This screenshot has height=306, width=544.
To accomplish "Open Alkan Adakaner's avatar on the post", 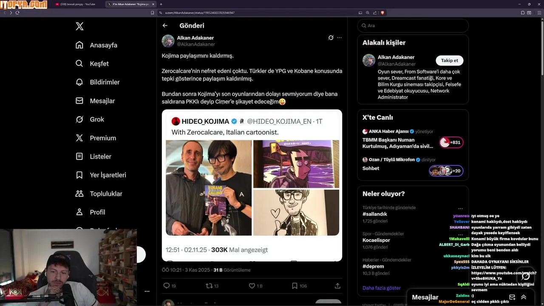I will coord(168,41).
